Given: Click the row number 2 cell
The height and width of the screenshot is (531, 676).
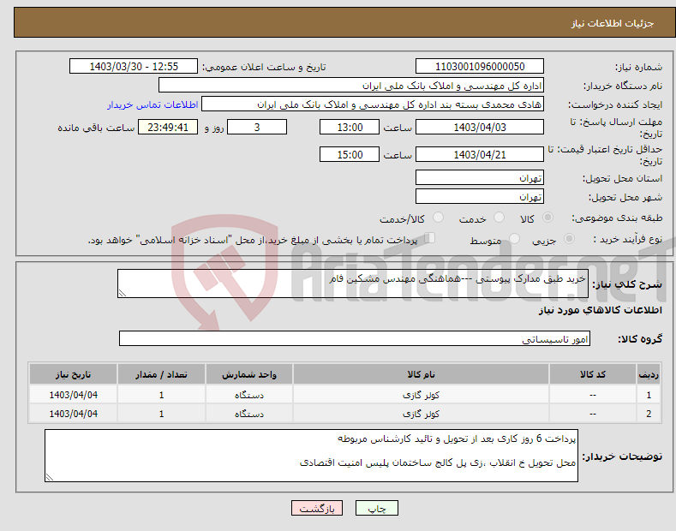Looking at the screenshot, I should [x=649, y=414].
